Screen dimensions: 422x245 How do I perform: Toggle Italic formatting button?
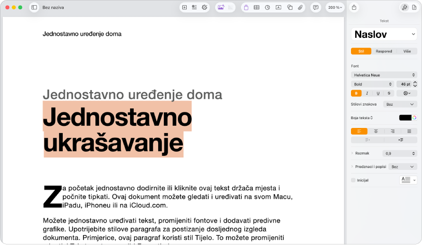coord(367,93)
